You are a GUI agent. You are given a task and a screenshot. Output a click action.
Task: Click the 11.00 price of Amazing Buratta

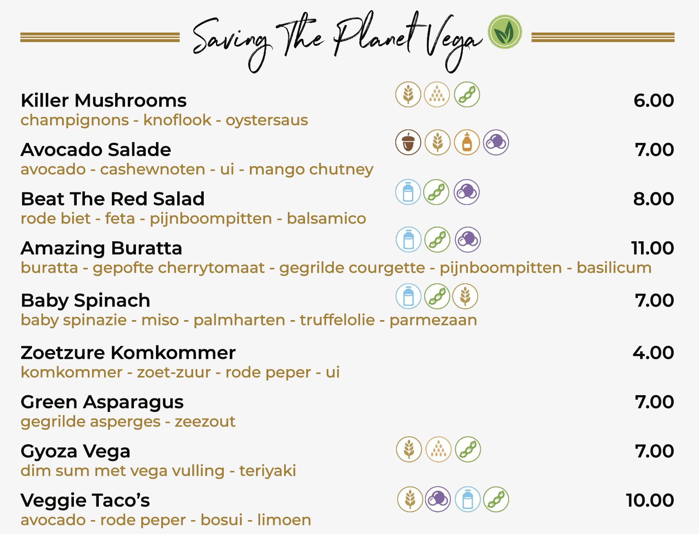point(652,248)
